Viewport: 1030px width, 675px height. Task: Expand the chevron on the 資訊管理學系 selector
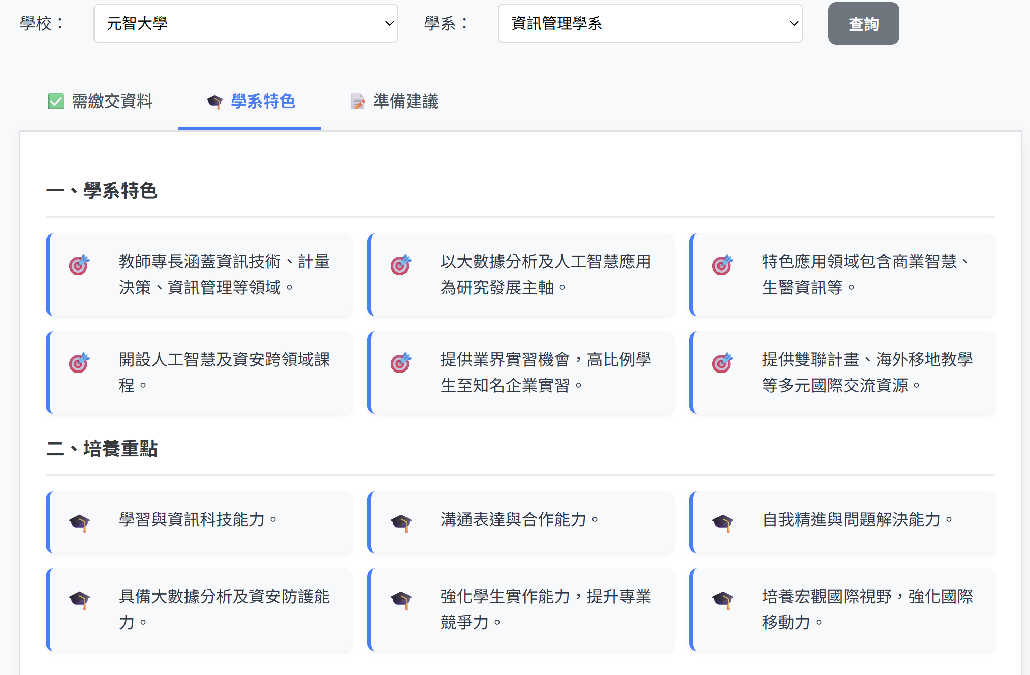point(793,23)
